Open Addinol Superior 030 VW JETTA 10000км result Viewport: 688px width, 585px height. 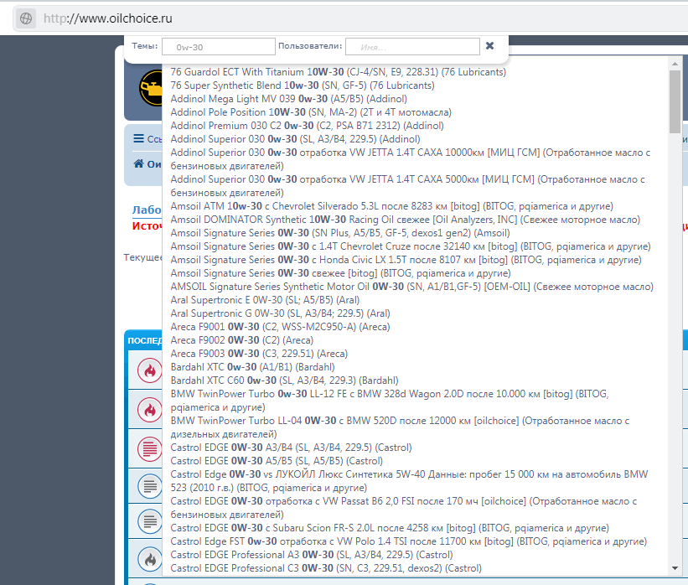(411, 159)
